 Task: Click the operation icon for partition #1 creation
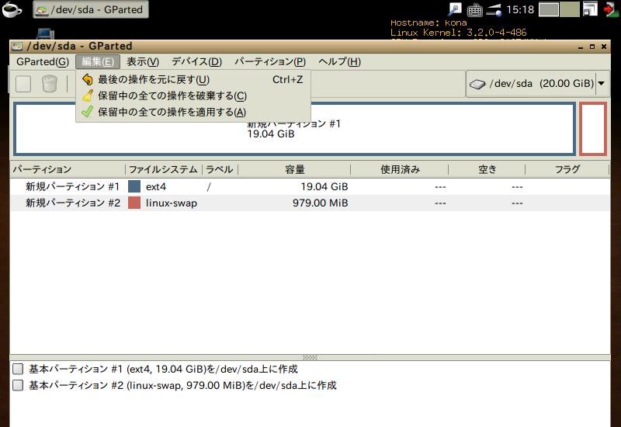pos(18,370)
